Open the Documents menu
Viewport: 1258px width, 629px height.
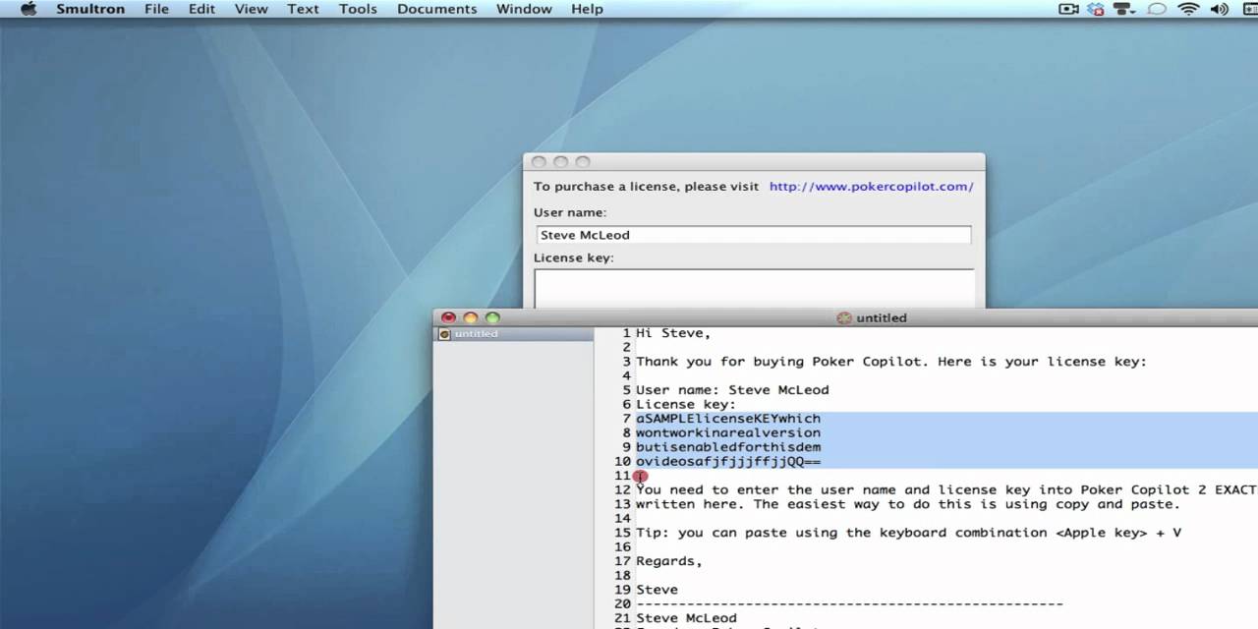click(x=436, y=9)
